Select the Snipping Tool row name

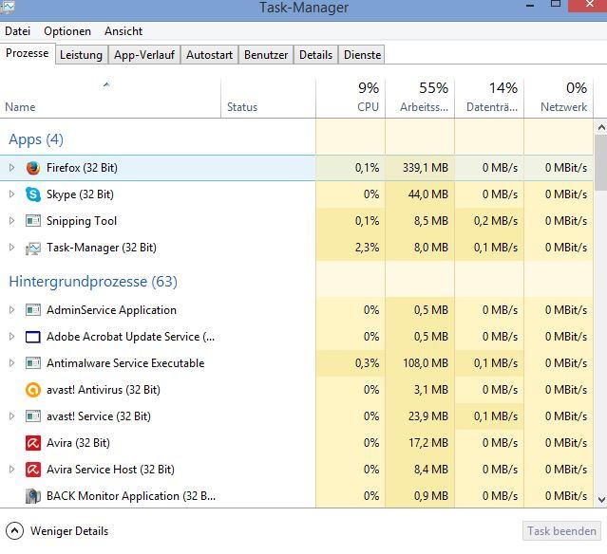82,221
